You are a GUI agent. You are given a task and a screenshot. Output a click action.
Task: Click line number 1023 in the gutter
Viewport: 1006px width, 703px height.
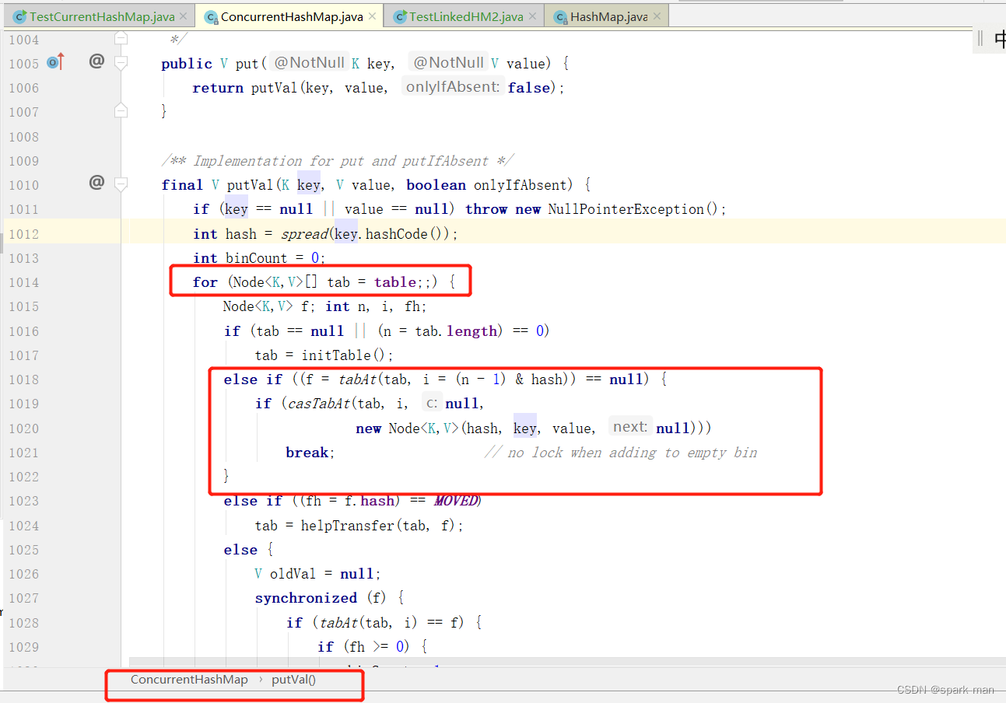tap(23, 502)
